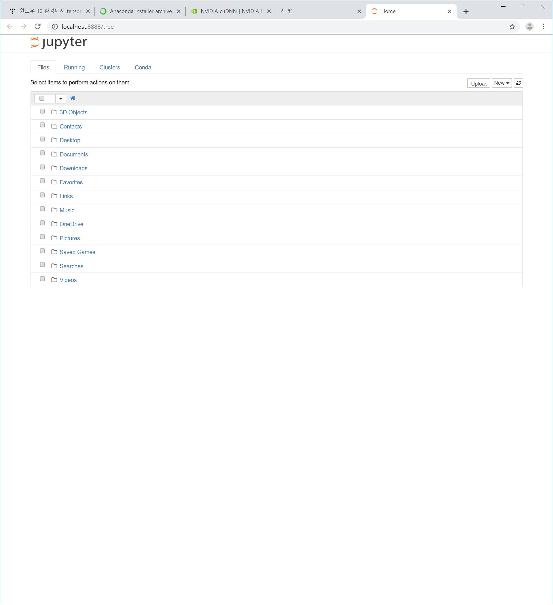
Task: Expand the New notebook dropdown
Action: [x=501, y=83]
